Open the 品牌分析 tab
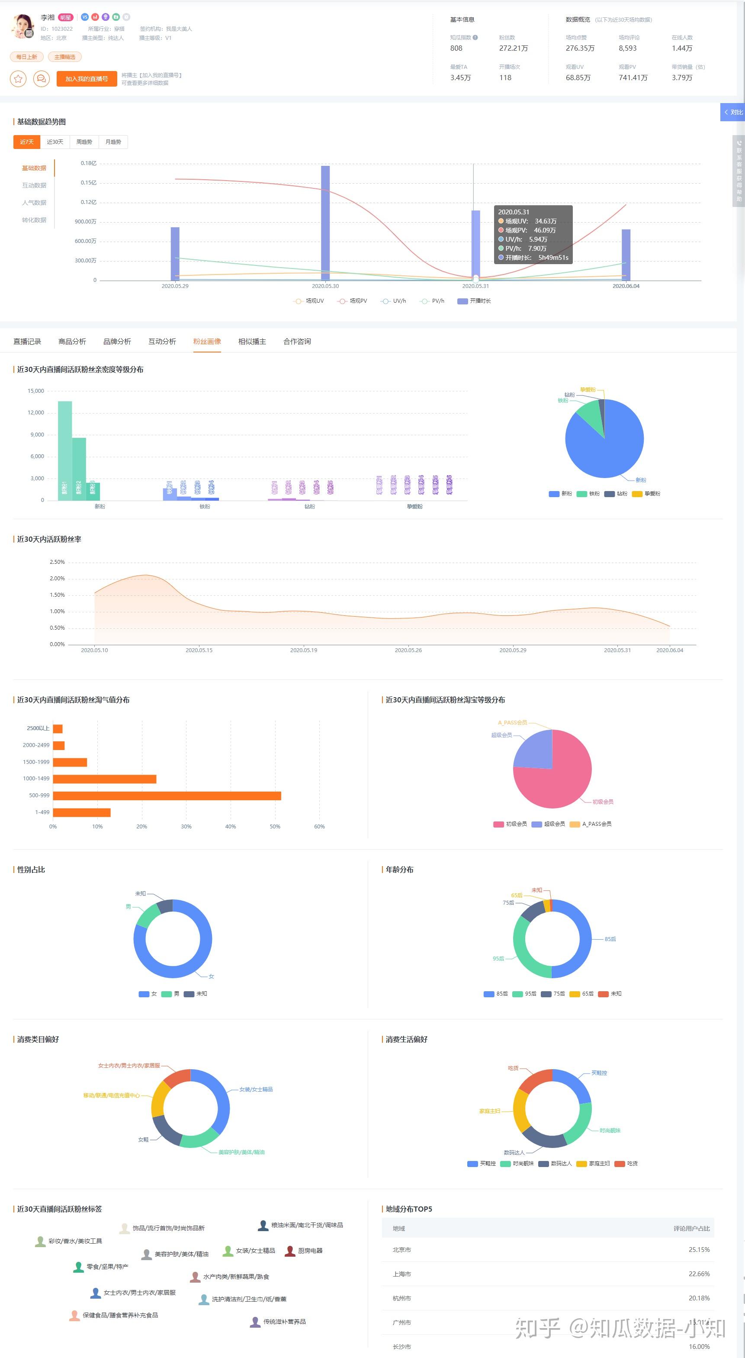745x1358 pixels. pyautogui.click(x=117, y=342)
